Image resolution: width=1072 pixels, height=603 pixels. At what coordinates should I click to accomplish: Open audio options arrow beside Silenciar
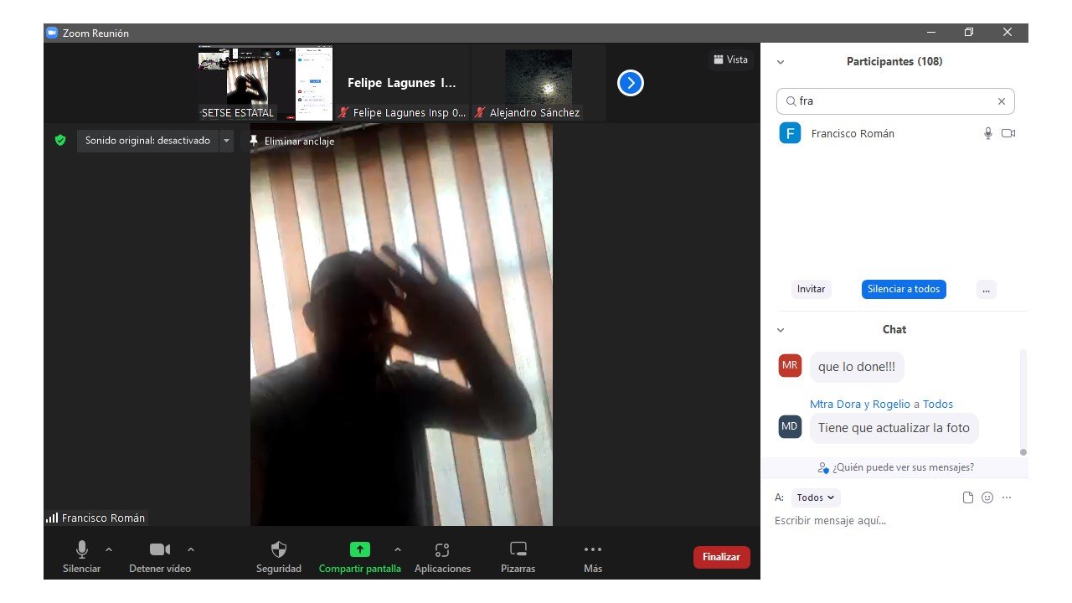109,549
